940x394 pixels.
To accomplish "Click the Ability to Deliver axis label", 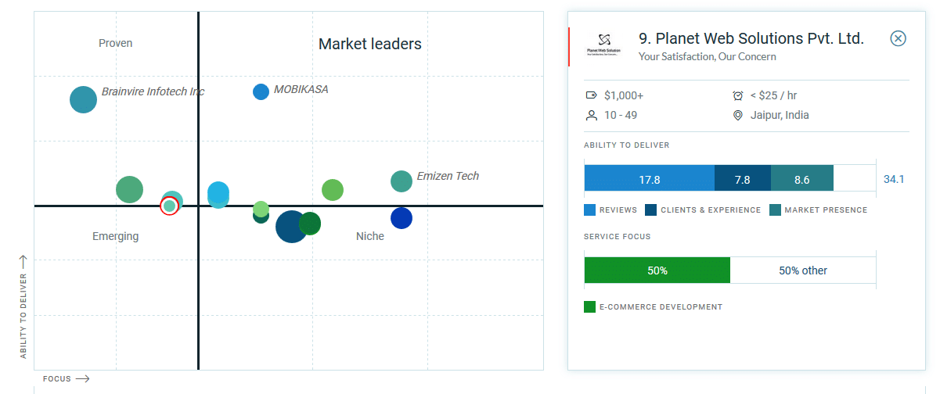I will click(x=23, y=315).
